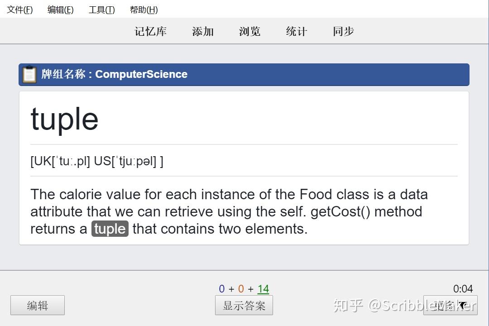Image resolution: width=489 pixels, height=326 pixels.
Task: Expand the 更多 dropdown button
Action: [450, 305]
